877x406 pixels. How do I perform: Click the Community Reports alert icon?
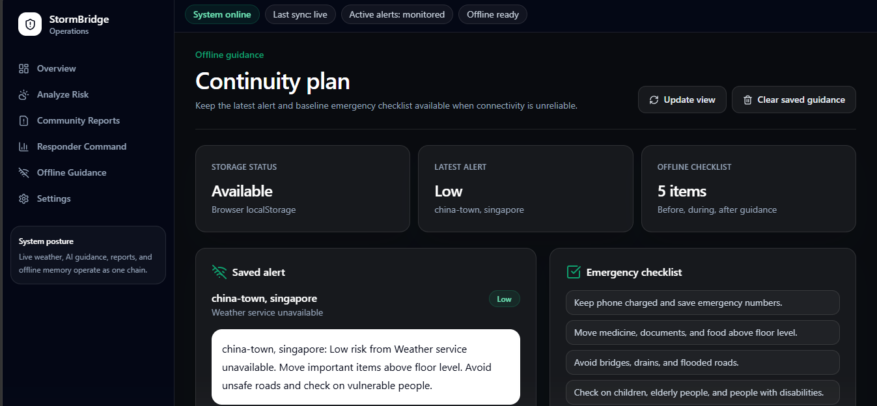pyautogui.click(x=24, y=120)
